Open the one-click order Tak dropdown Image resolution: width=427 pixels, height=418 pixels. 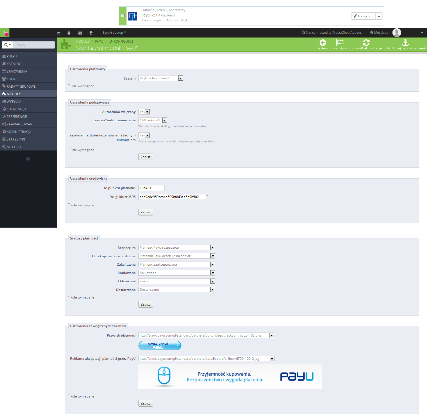click(x=144, y=135)
